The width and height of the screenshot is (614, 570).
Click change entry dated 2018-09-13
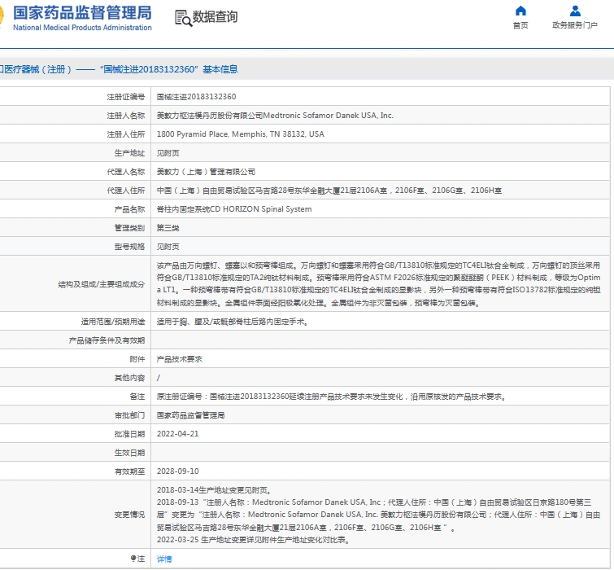point(378,515)
